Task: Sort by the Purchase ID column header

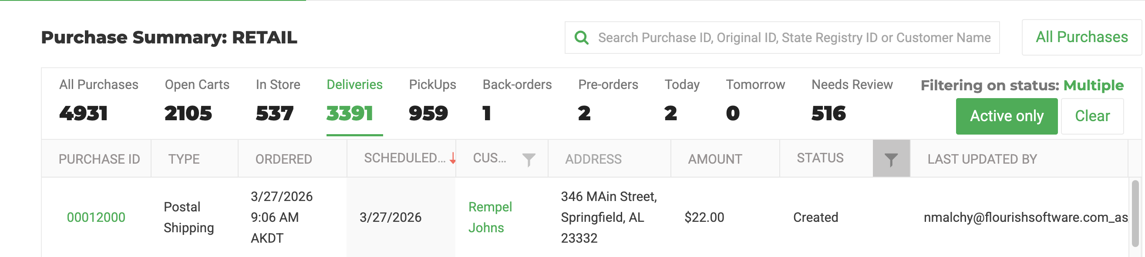Action: (x=100, y=158)
